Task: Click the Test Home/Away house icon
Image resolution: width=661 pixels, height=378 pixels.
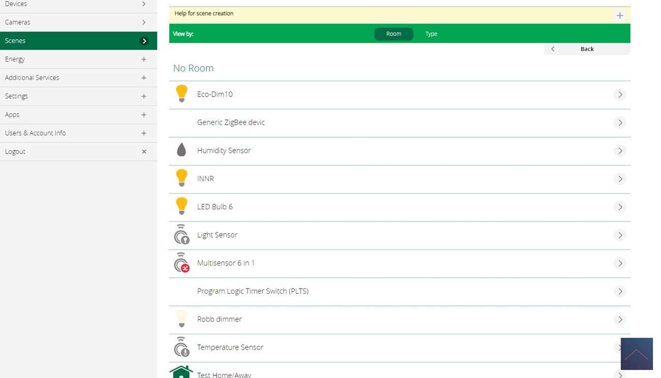Action: point(181,372)
